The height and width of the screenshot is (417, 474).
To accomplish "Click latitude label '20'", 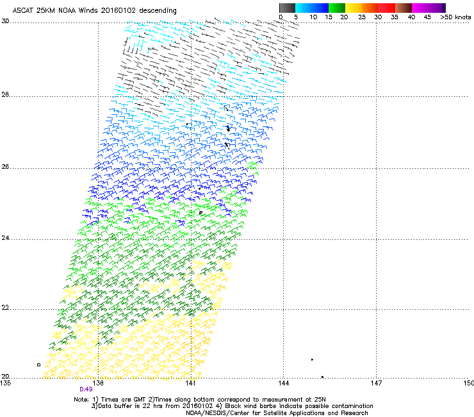I will (x=5, y=376).
